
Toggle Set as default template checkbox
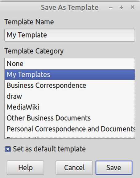8,149
